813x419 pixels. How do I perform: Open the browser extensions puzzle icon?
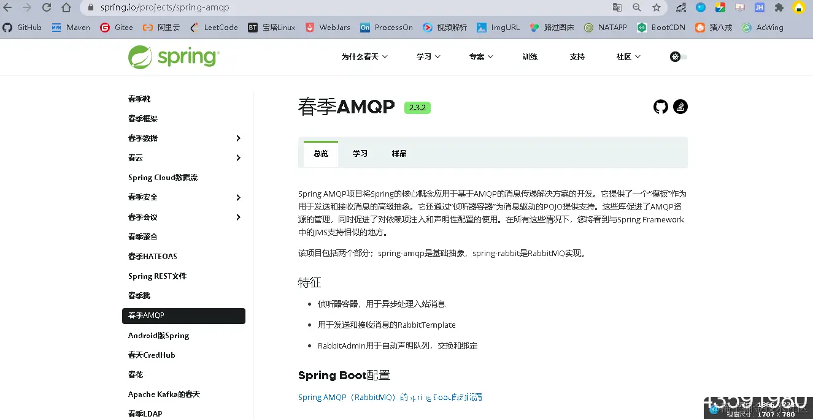778,7
